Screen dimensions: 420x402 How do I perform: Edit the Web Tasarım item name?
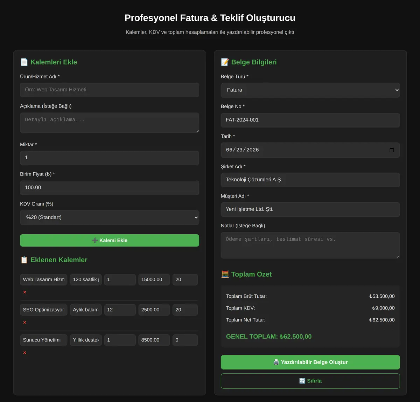tap(44, 279)
